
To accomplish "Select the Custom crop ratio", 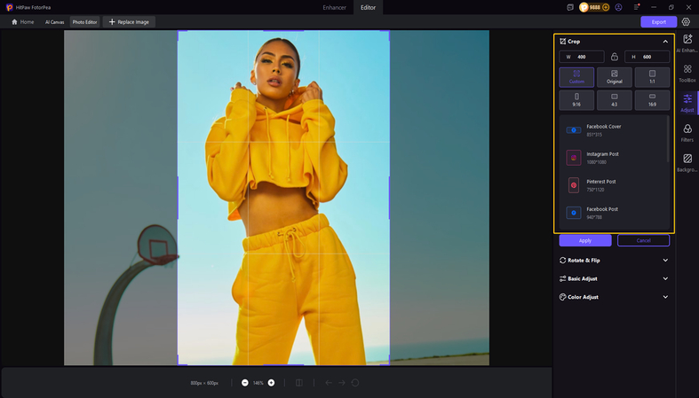I will (x=576, y=77).
